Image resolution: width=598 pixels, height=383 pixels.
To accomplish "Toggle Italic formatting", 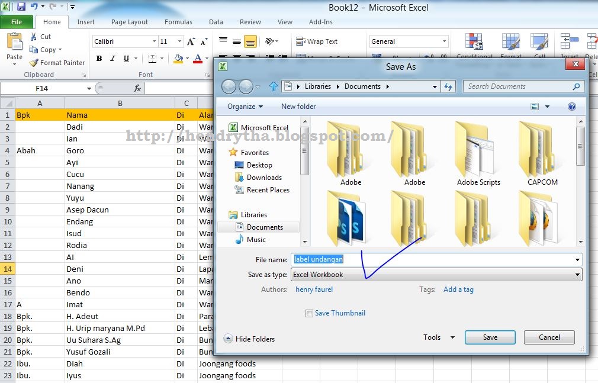I will [x=112, y=59].
